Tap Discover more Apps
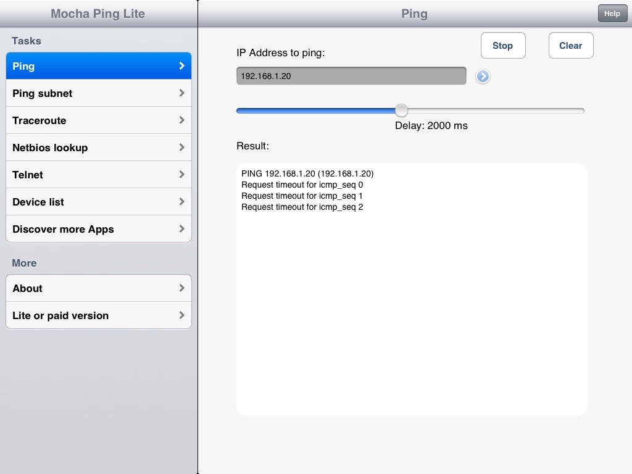The image size is (632, 474). pyautogui.click(x=99, y=229)
